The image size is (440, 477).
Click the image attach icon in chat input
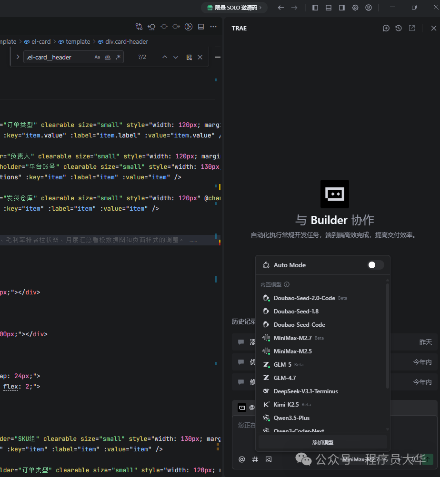point(269,459)
